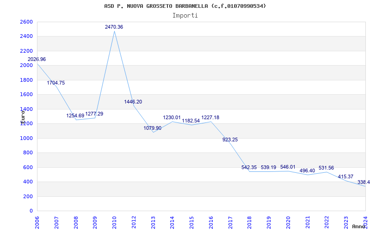
Task: Click the data label 1704.75
Action: 55,83
